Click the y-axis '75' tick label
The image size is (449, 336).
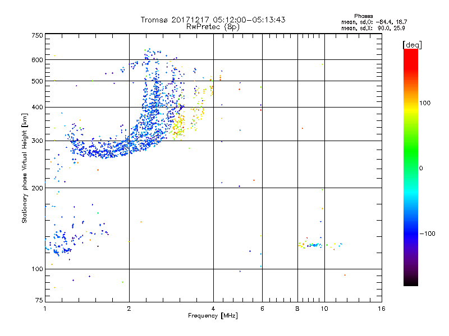click(x=39, y=300)
